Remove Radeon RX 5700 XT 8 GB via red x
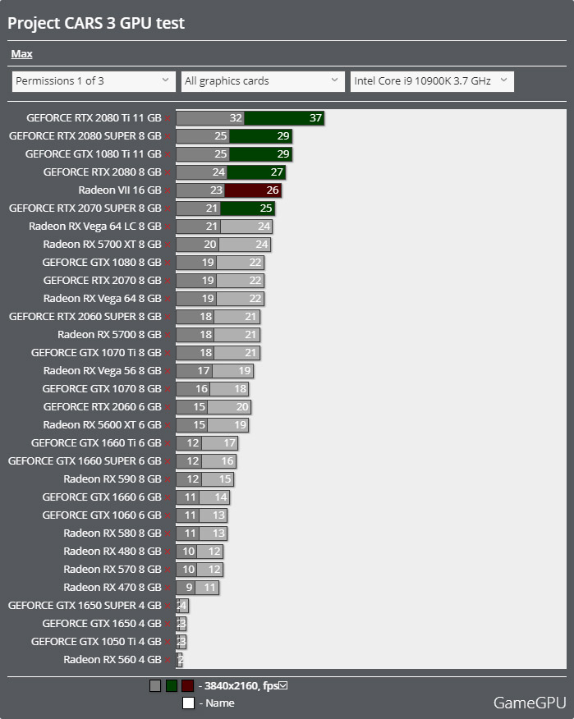This screenshot has width=574, height=719. pyautogui.click(x=168, y=245)
